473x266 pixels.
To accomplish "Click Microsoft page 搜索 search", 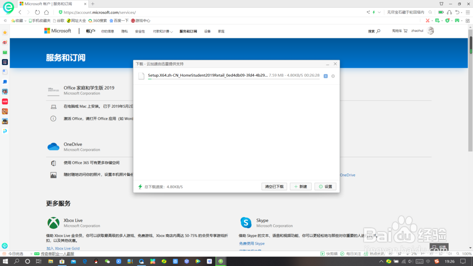I will (374, 31).
